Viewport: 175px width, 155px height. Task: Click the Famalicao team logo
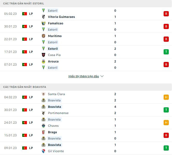[43, 23]
